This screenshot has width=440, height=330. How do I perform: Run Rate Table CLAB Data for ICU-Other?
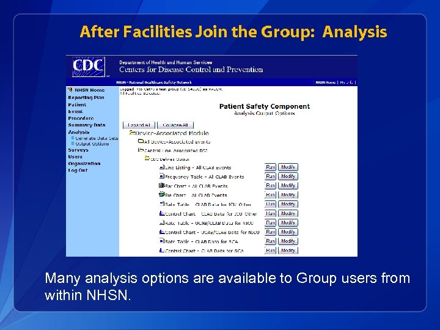(x=270, y=204)
